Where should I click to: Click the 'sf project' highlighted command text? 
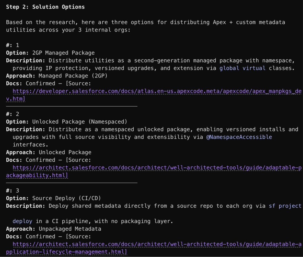[x=285, y=206]
